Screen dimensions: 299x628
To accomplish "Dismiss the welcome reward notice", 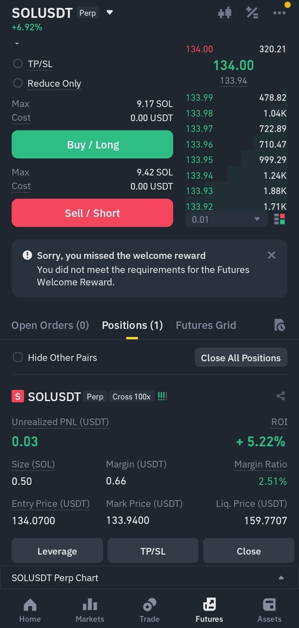I will click(x=272, y=255).
